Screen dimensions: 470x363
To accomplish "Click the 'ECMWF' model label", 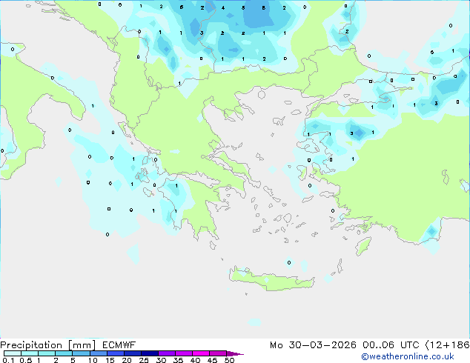I will (x=119, y=345).
